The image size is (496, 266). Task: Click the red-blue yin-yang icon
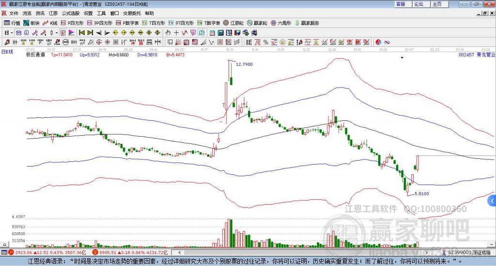[378, 42]
